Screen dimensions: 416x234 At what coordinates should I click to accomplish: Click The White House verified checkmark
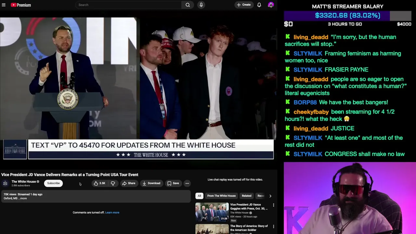(38, 182)
